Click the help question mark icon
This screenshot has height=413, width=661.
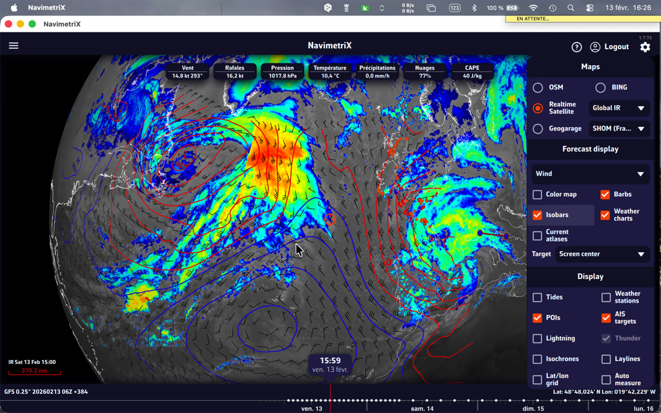(576, 47)
